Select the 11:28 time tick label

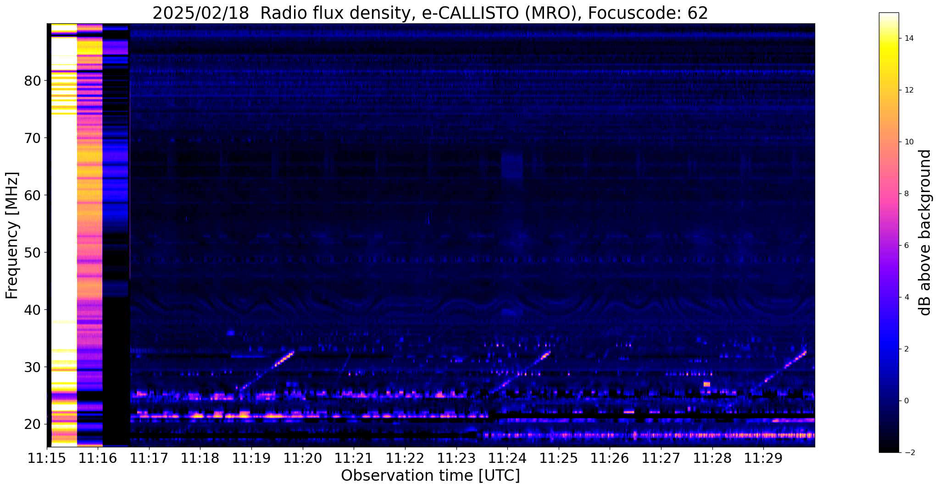[x=712, y=458]
